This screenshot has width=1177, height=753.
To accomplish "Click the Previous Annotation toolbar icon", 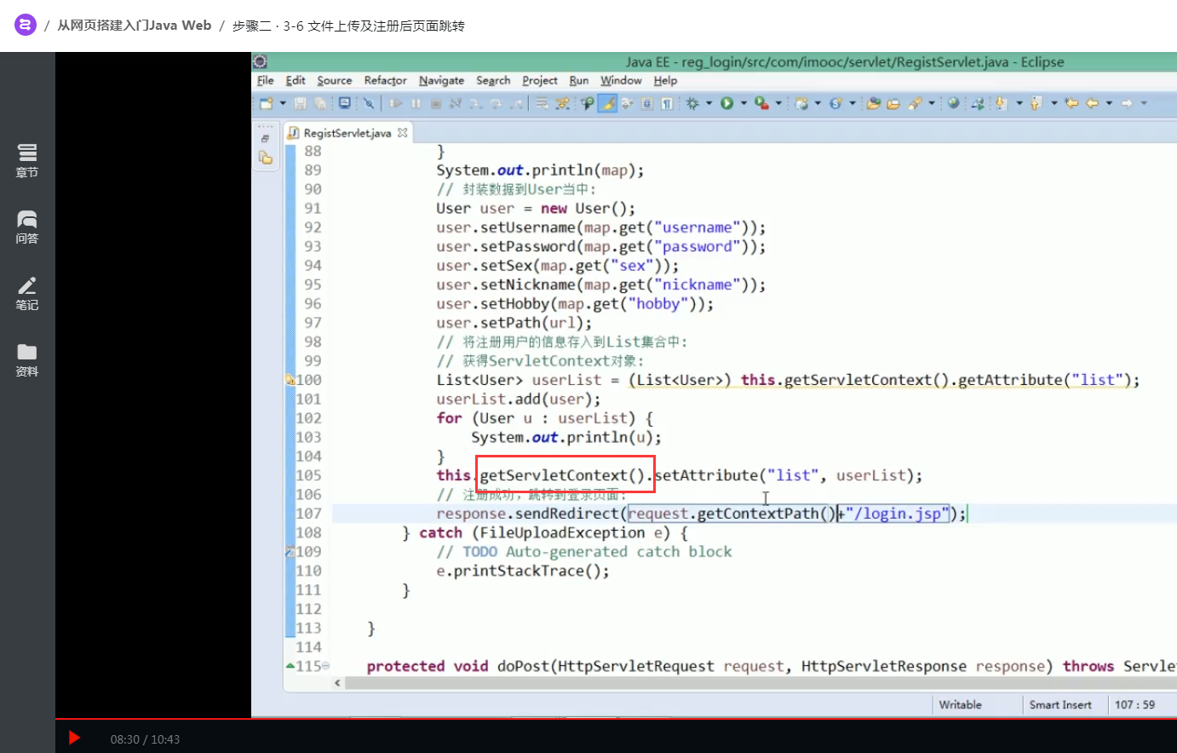I will (1036, 103).
